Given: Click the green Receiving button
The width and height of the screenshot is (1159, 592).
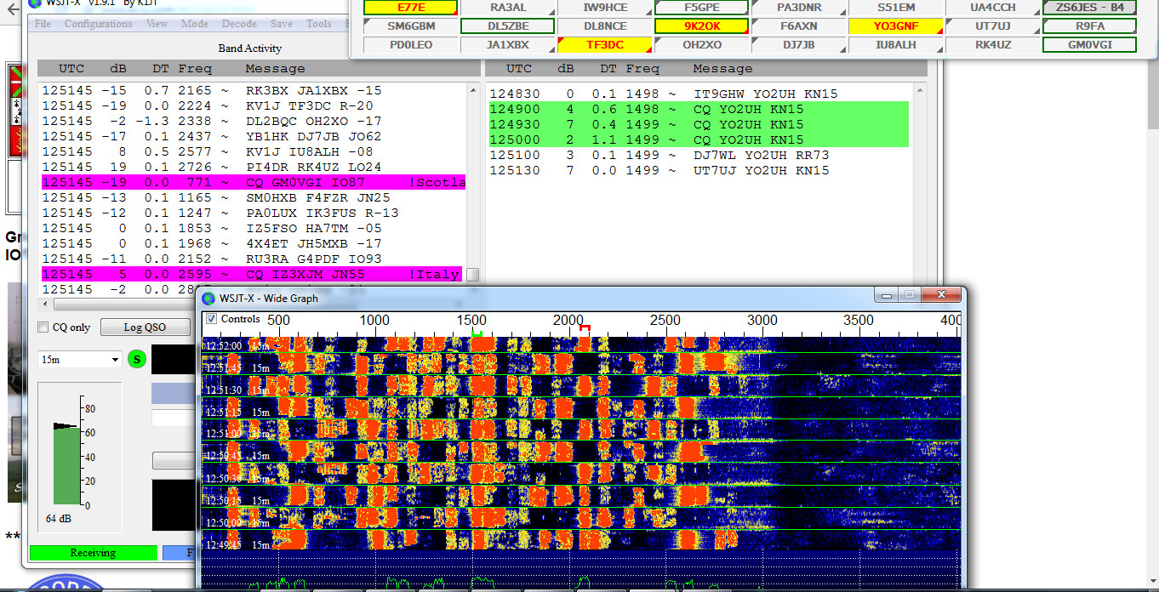Looking at the screenshot, I should tap(94, 553).
